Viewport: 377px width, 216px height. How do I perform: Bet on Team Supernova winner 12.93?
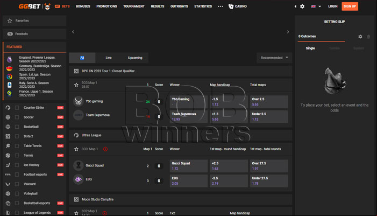coord(188,116)
